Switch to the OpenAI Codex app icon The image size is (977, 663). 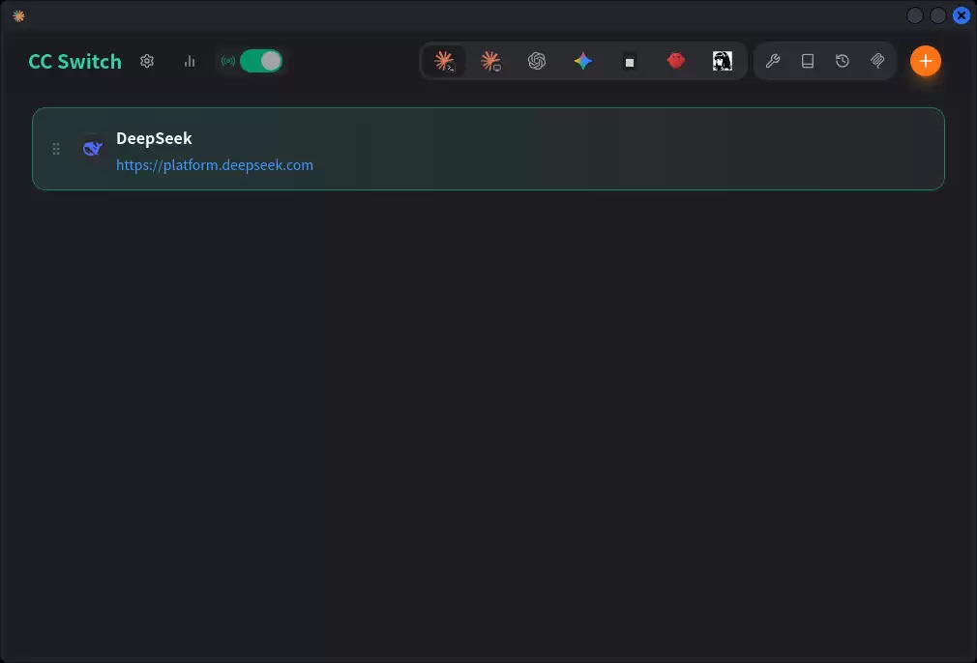pyautogui.click(x=537, y=61)
